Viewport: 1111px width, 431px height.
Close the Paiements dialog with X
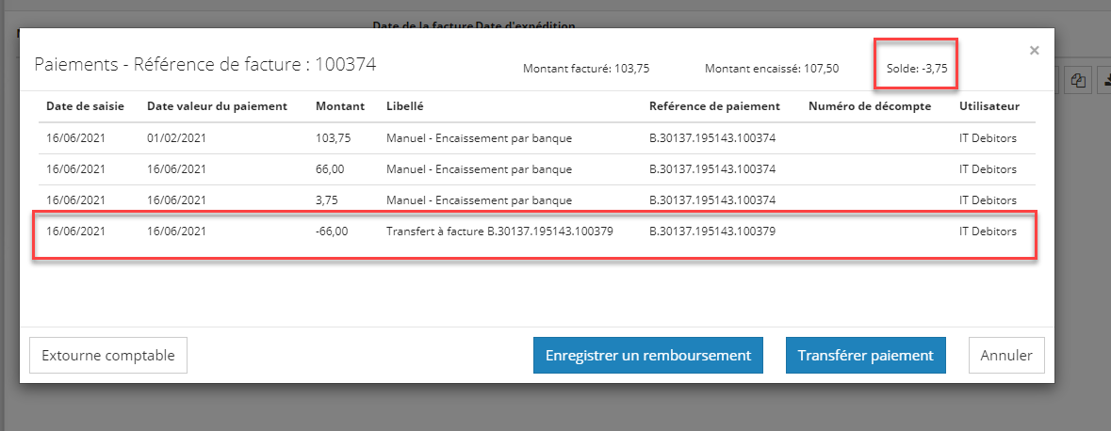(x=1034, y=51)
